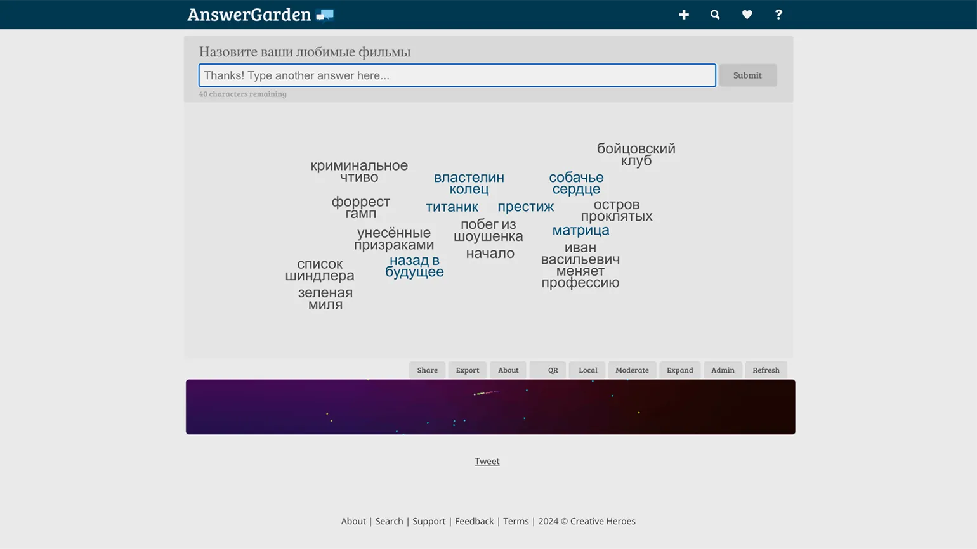
Task: Refresh the answers list
Action: point(766,370)
